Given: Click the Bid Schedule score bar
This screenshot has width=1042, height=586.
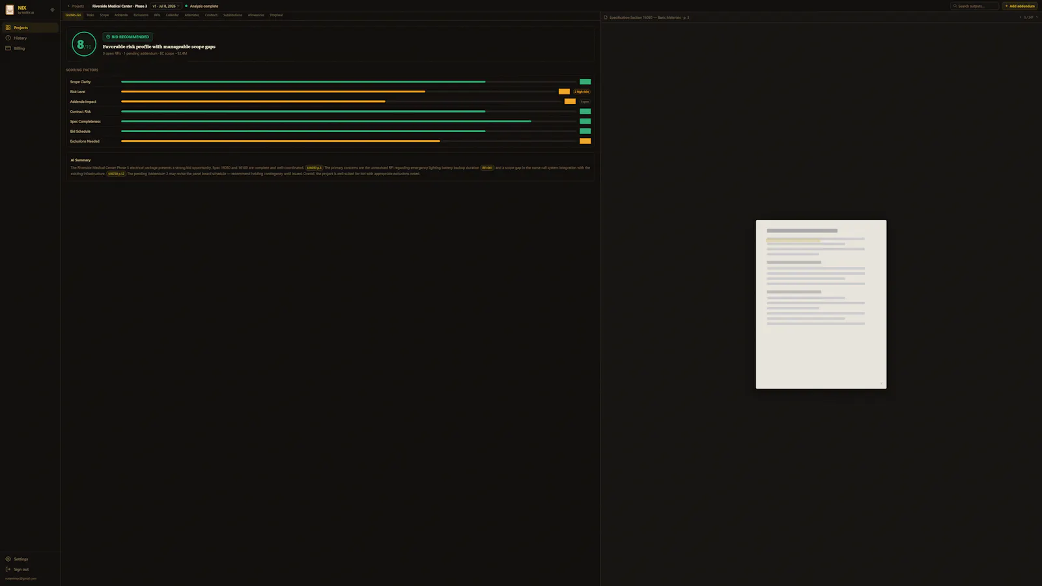Looking at the screenshot, I should click(x=348, y=131).
